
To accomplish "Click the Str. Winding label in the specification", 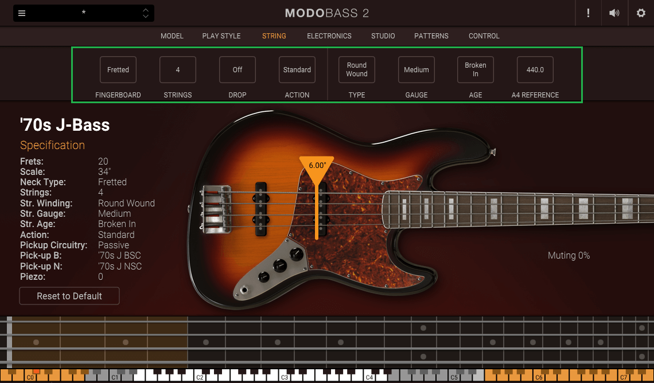I will (x=46, y=204).
